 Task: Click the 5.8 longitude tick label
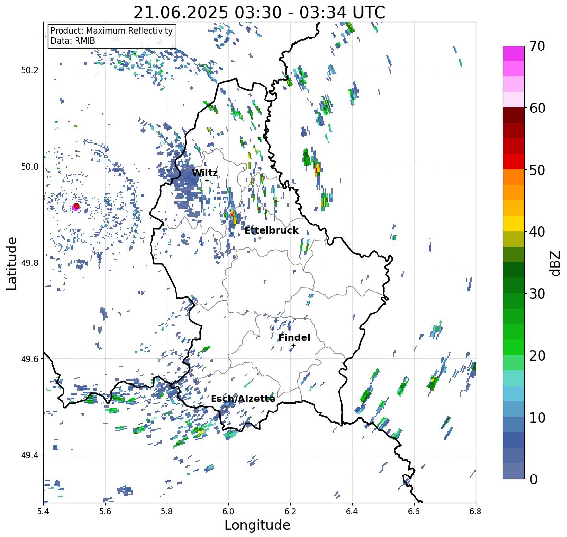167,512
